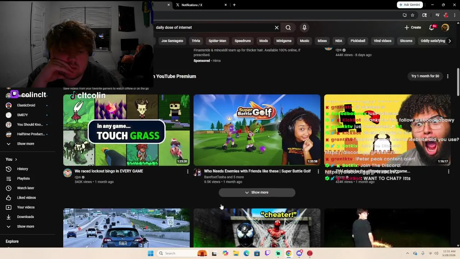Open options menu for the Super Battle Golf video
This screenshot has width=460, height=259.
click(x=318, y=172)
